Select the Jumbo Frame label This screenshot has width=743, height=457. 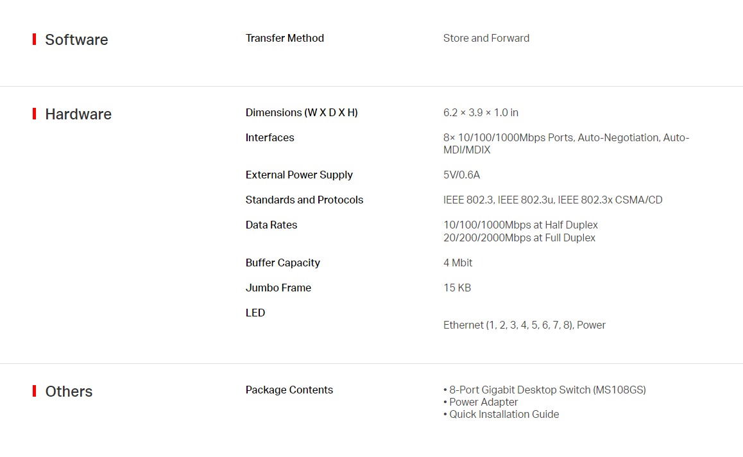[x=278, y=288]
